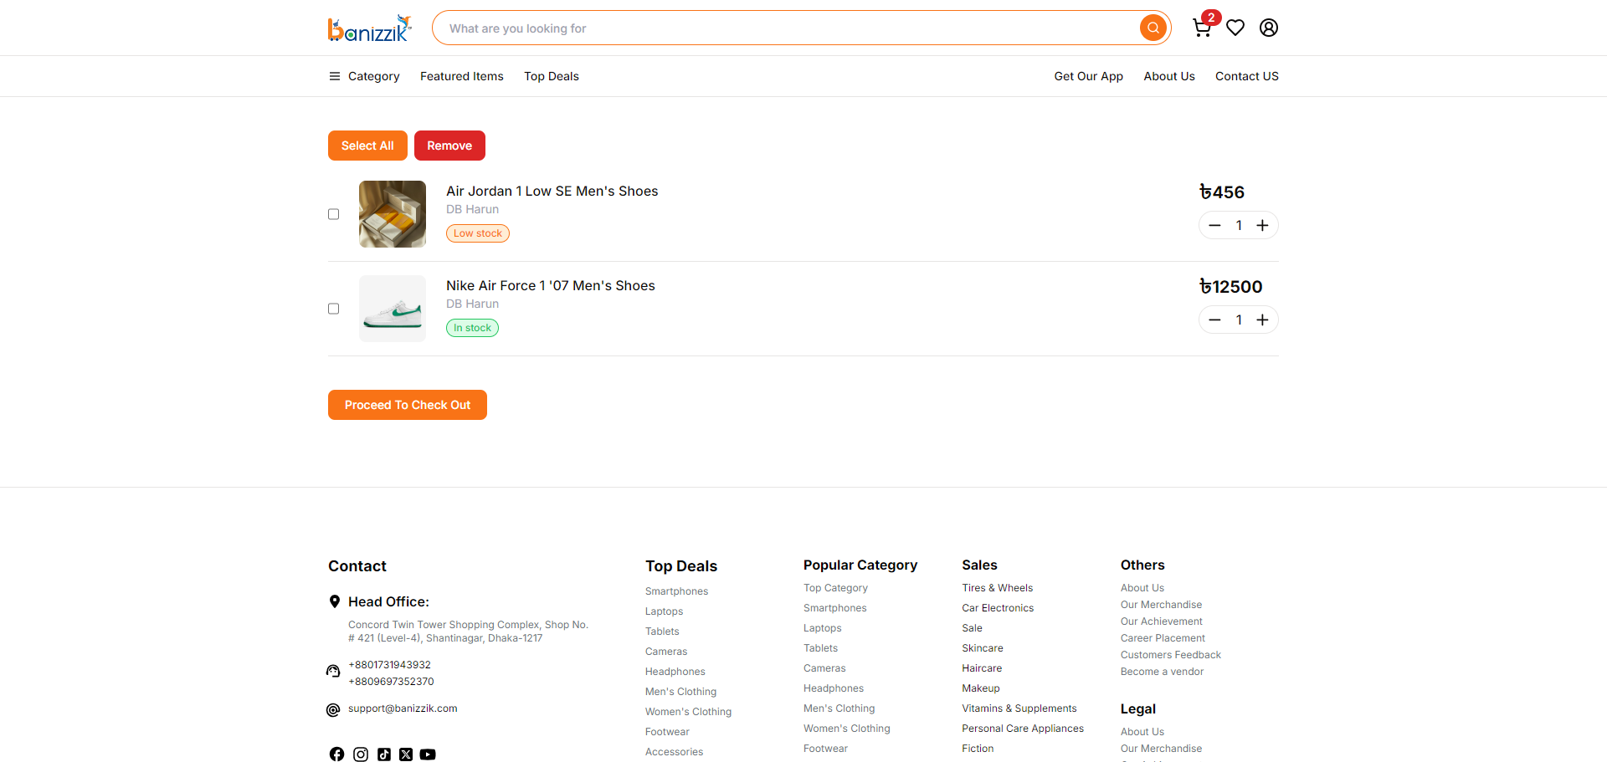This screenshot has width=1607, height=762.
Task: Click the ৳12500 price
Action: (x=1230, y=287)
